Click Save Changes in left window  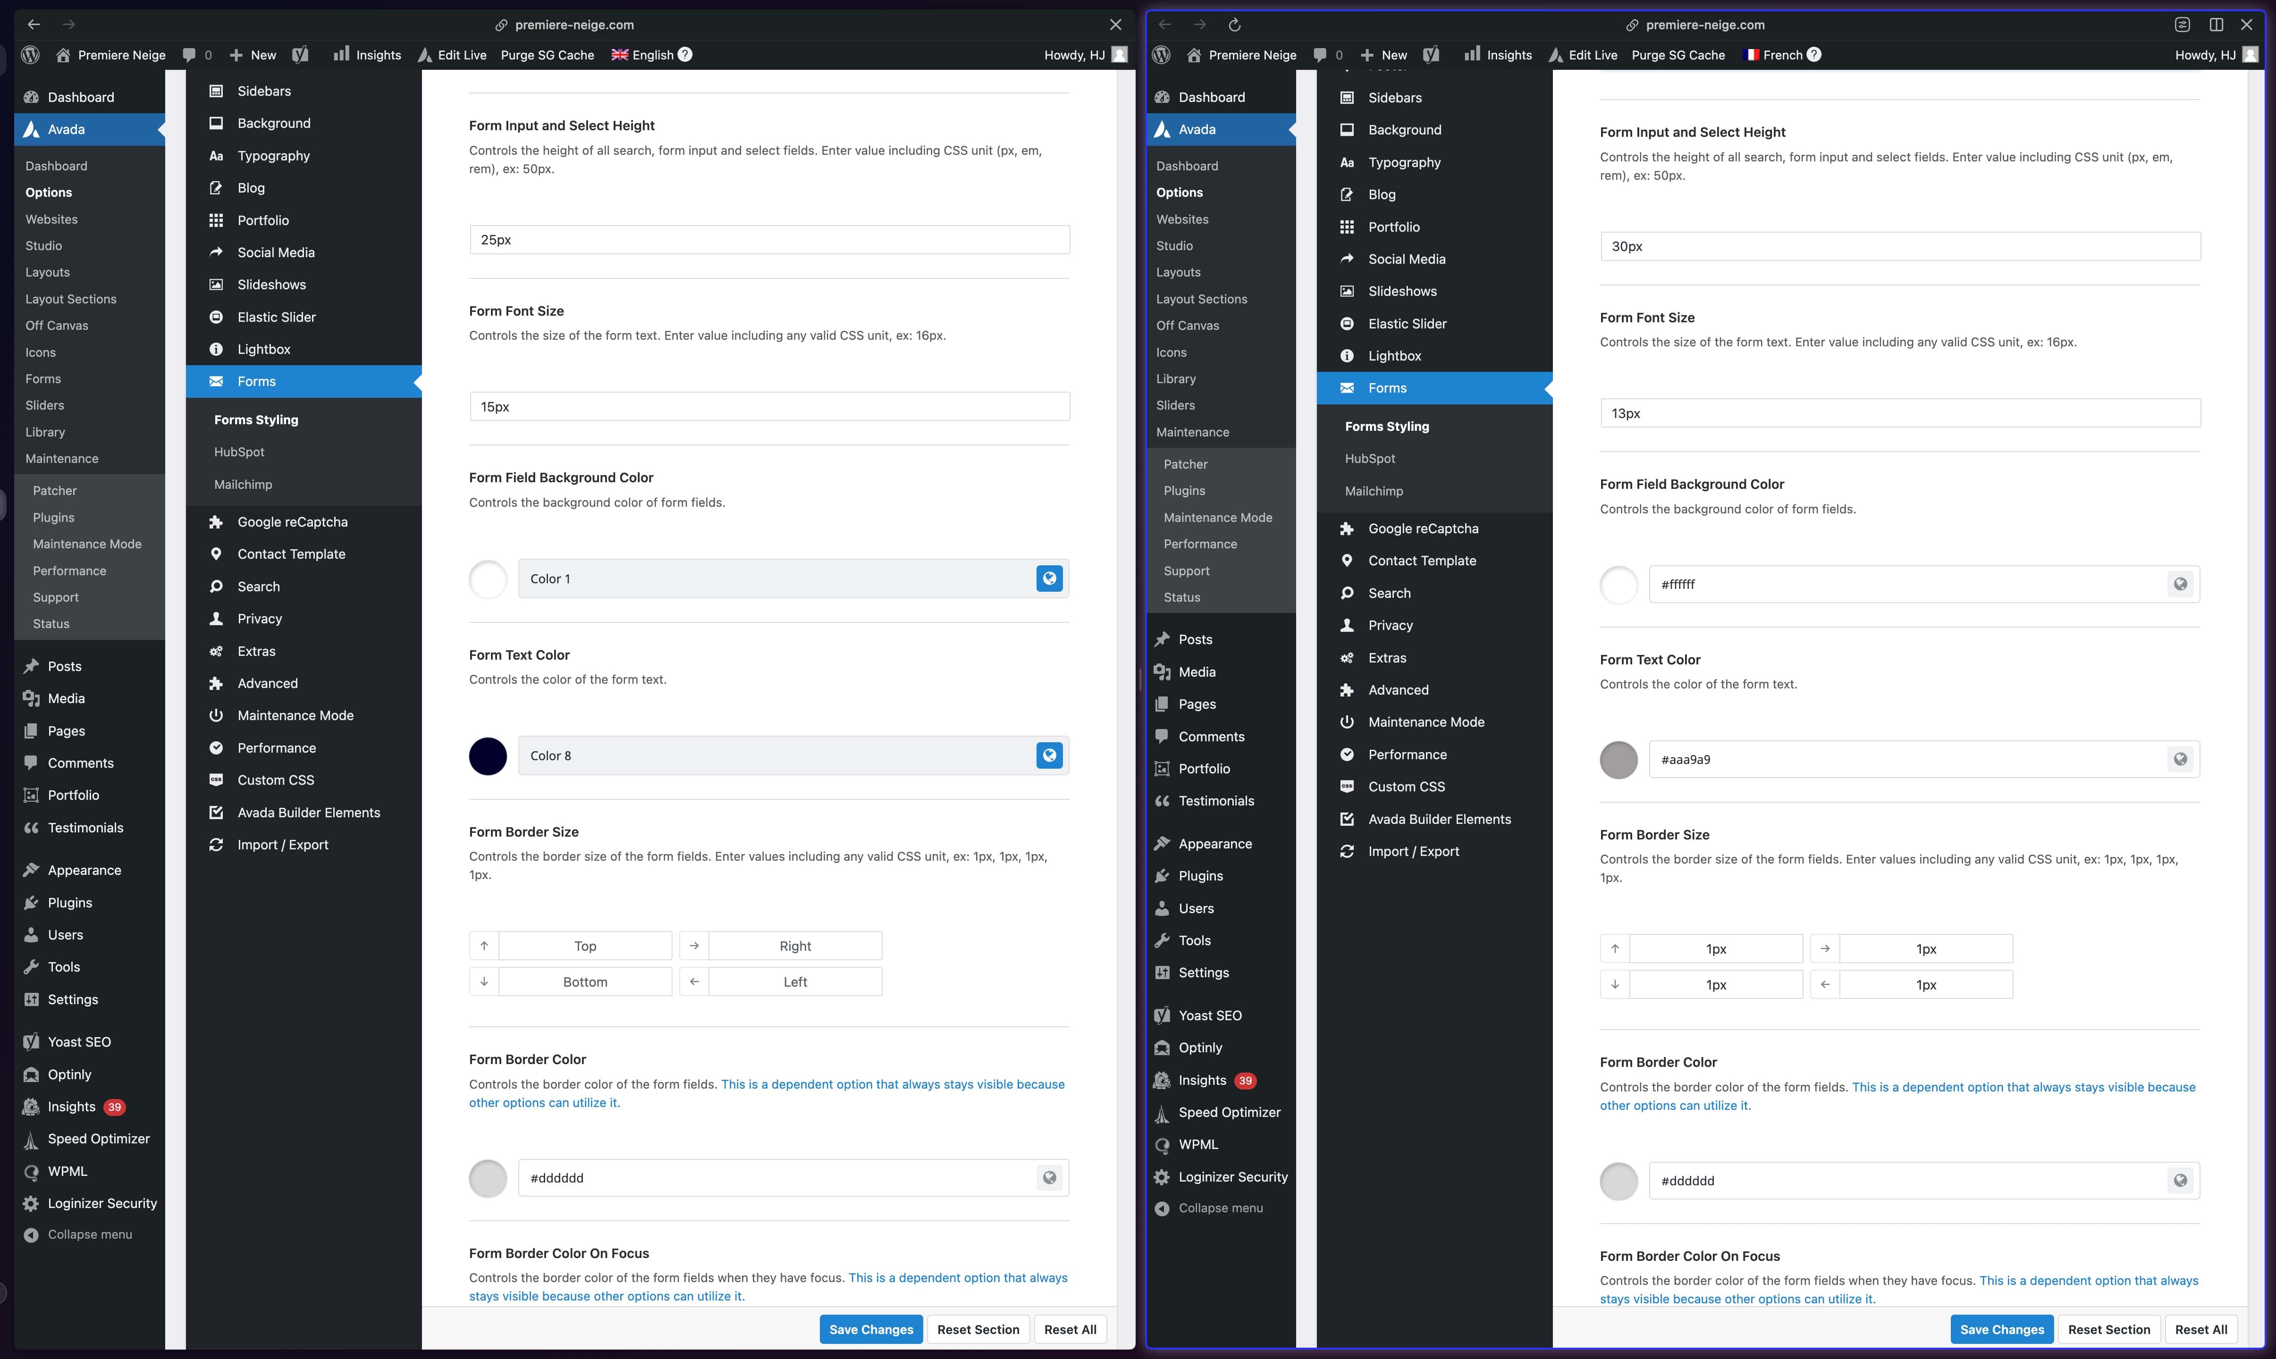click(x=871, y=1330)
